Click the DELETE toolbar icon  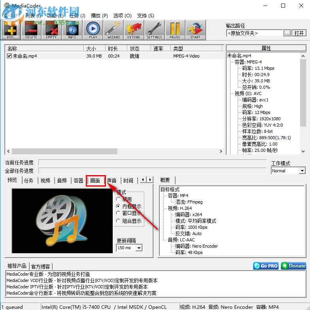coord(31,30)
